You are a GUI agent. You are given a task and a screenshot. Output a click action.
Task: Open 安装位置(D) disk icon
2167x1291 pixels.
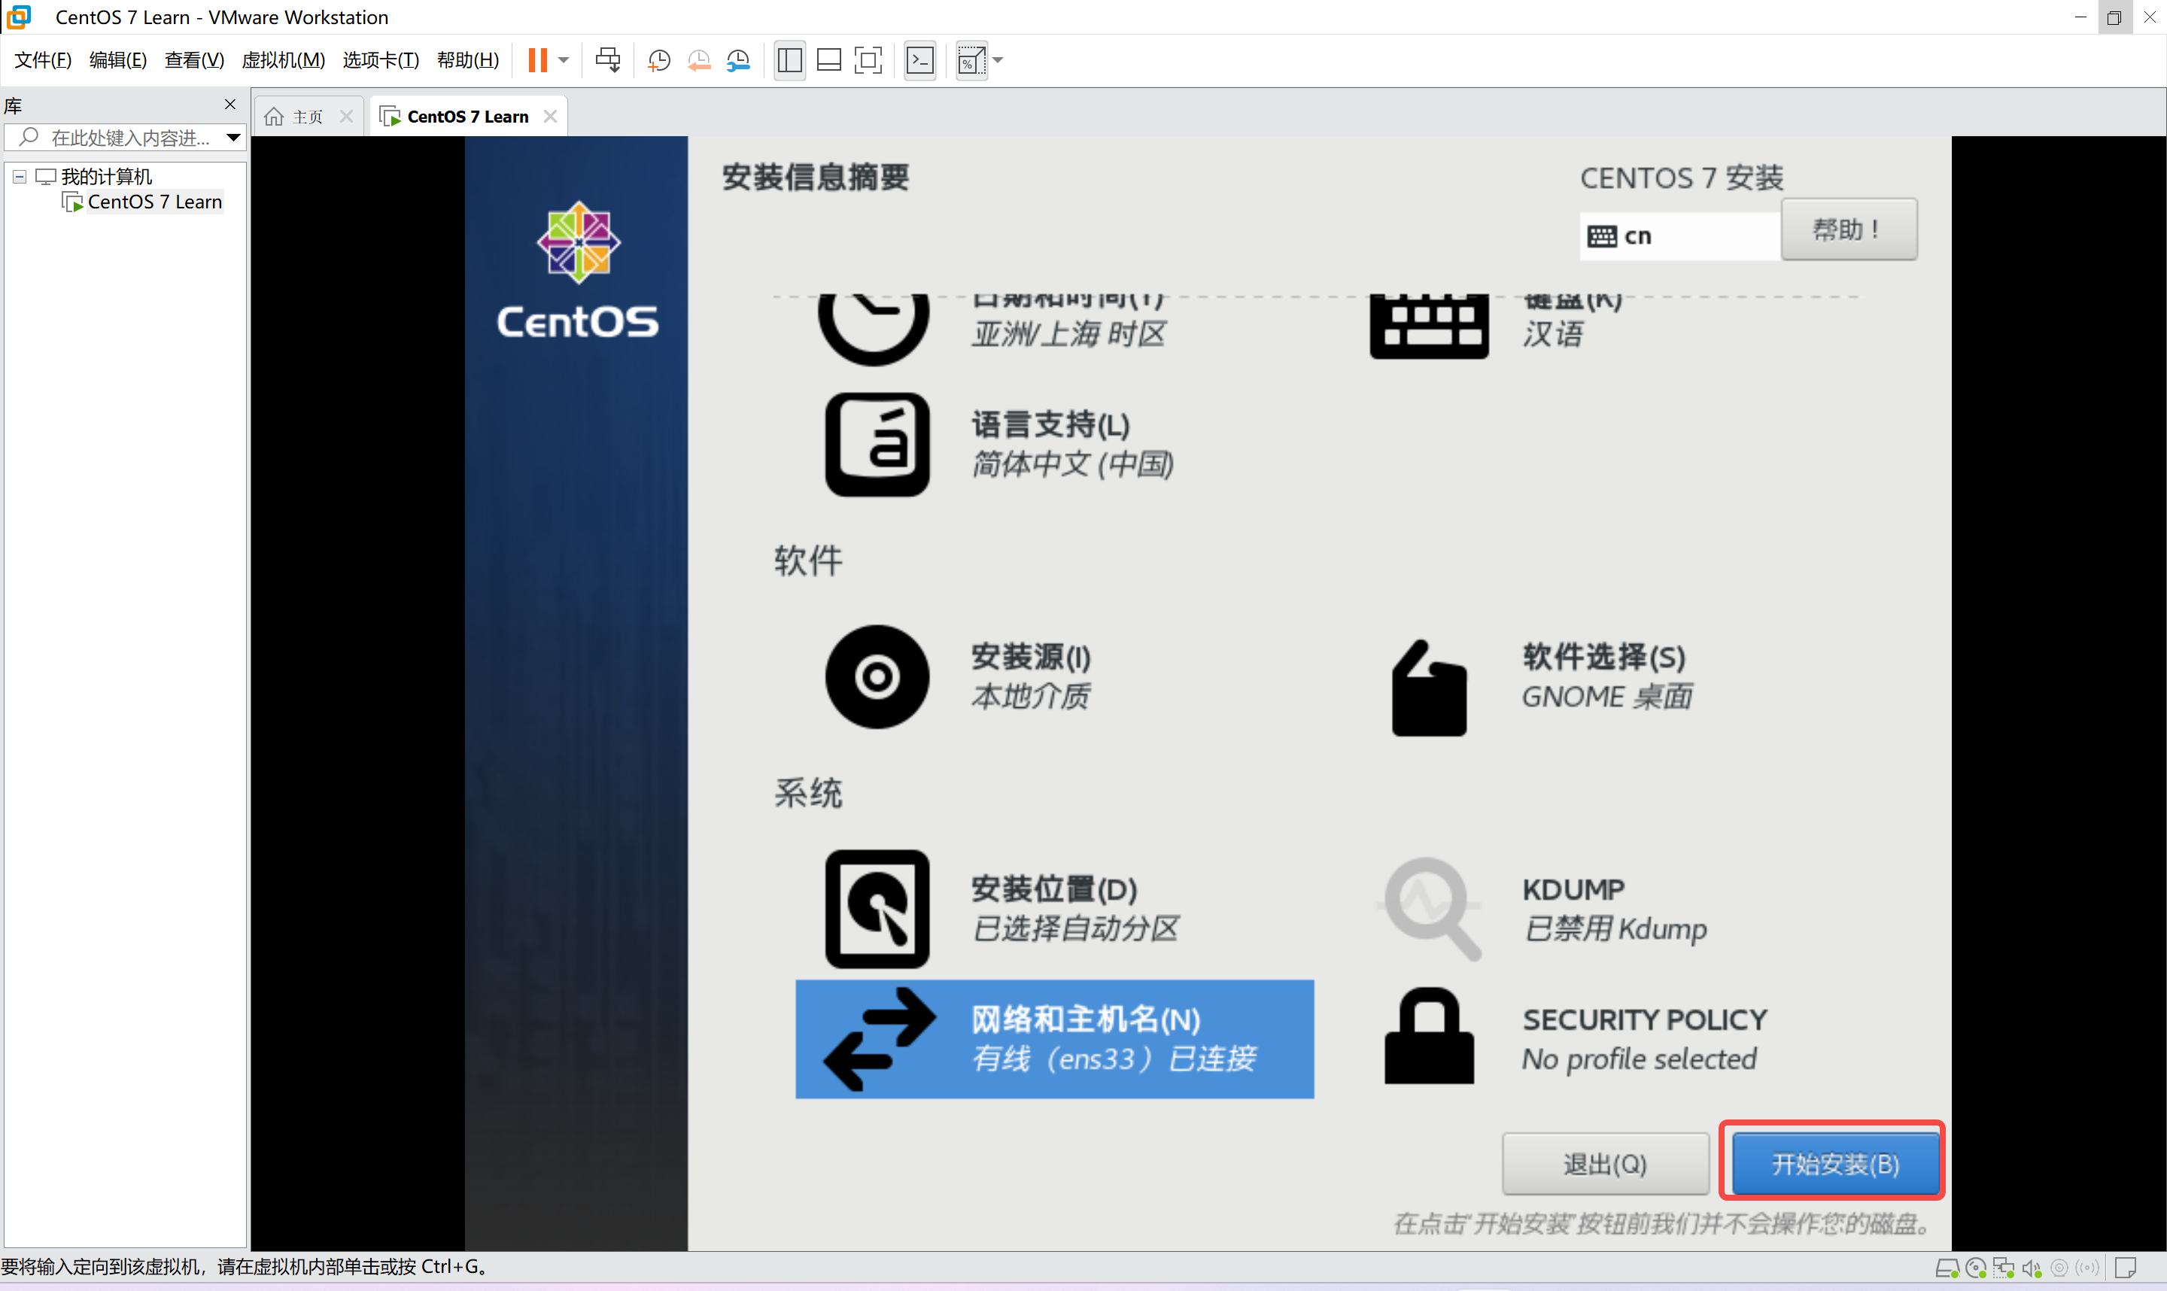(x=877, y=909)
